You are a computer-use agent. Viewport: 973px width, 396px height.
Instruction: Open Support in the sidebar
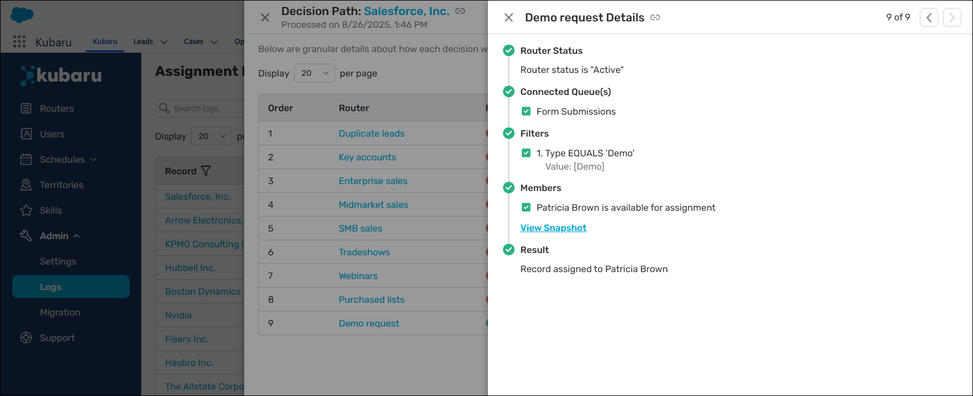pos(57,338)
